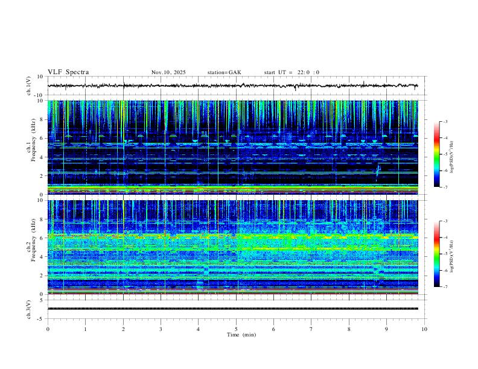Screen dimensions: 478x369
Task: Click time axis tick label "9"
Action: point(386,329)
